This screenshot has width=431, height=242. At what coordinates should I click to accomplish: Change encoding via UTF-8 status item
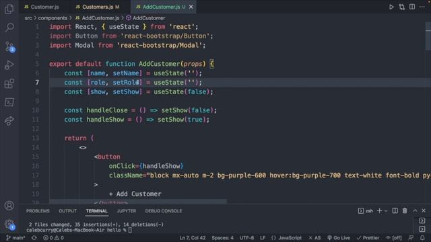246,237
